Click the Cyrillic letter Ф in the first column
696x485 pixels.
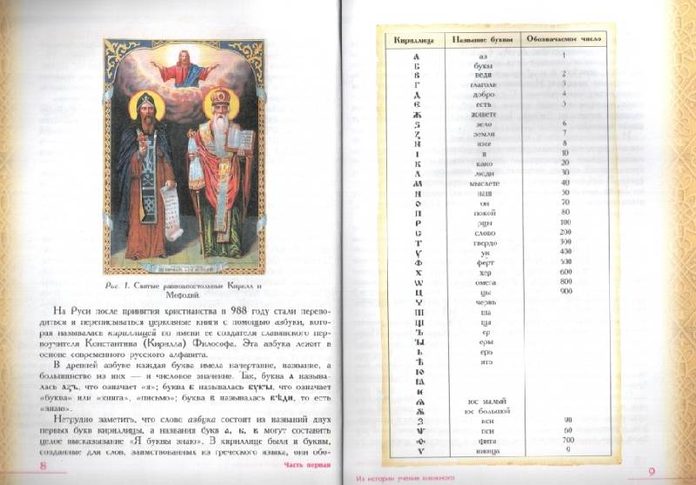point(418,262)
